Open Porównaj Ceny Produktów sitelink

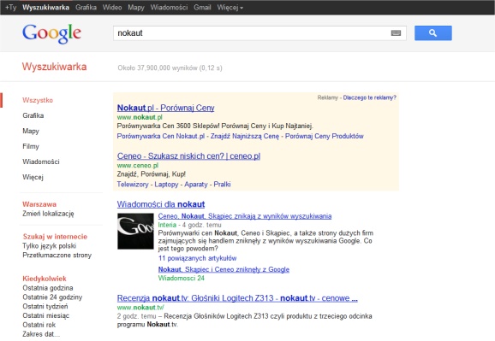pyautogui.click(x=325, y=137)
